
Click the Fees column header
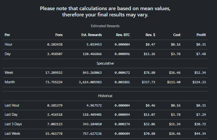pos(59,35)
